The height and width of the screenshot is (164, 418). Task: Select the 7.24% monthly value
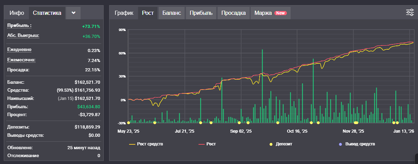94,61
